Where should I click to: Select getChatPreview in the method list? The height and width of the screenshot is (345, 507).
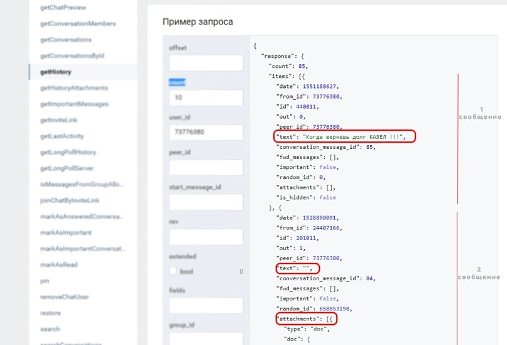(63, 8)
